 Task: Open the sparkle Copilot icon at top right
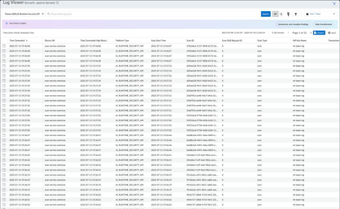pyautogui.click(x=334, y=3)
